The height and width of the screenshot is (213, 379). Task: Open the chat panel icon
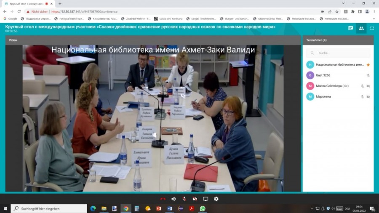click(350, 28)
